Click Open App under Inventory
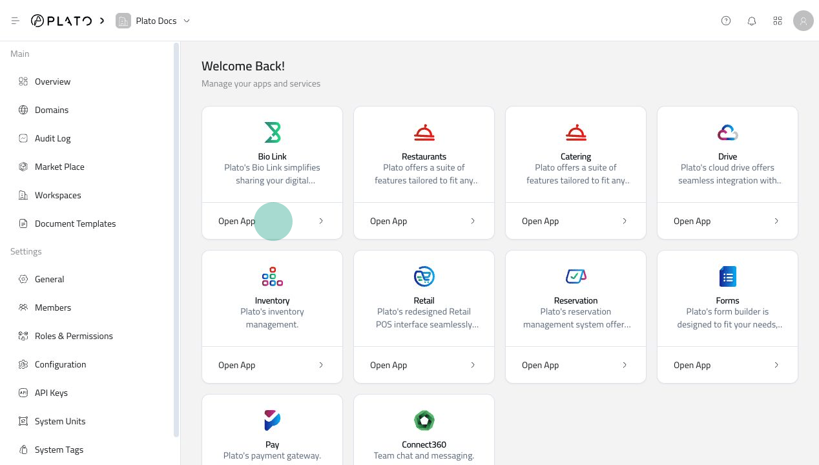 tap(237, 365)
